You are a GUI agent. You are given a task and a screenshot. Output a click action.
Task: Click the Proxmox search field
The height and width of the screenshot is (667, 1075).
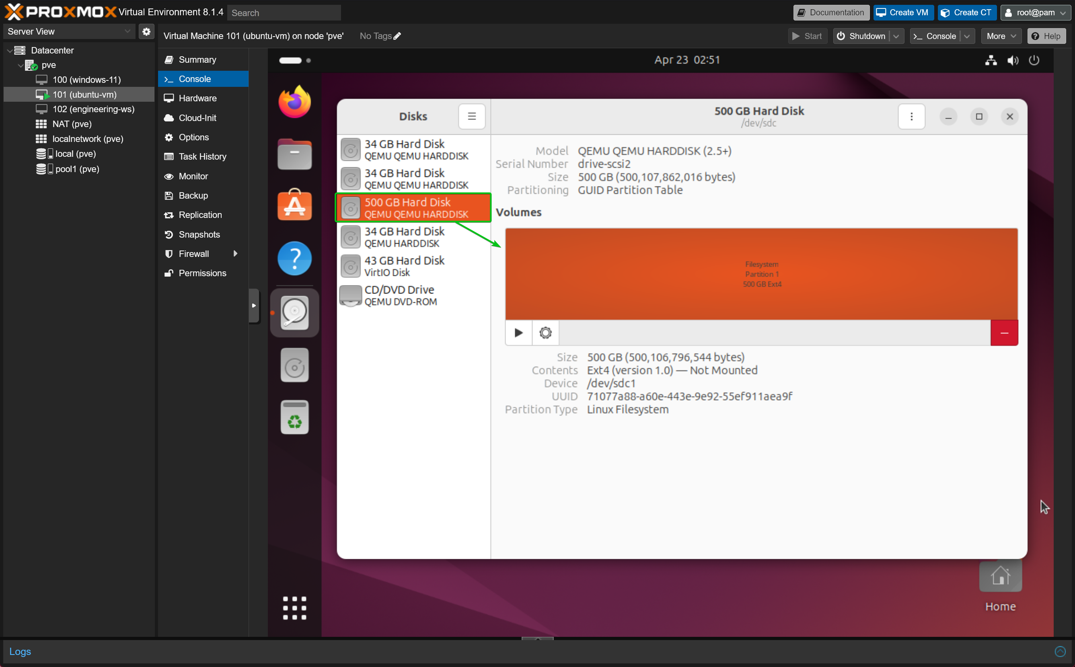(x=284, y=13)
